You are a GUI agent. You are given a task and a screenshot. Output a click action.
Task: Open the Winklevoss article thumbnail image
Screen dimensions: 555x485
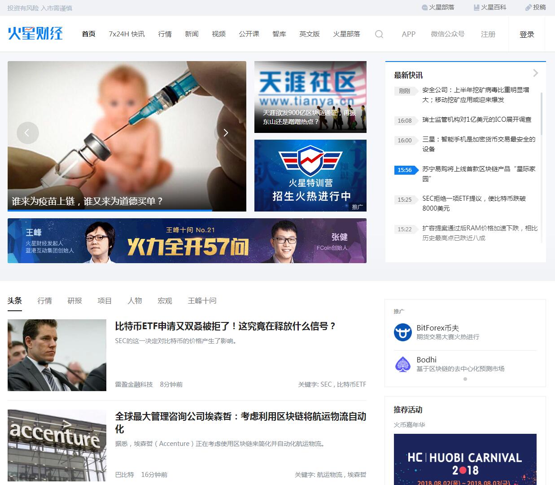[57, 355]
